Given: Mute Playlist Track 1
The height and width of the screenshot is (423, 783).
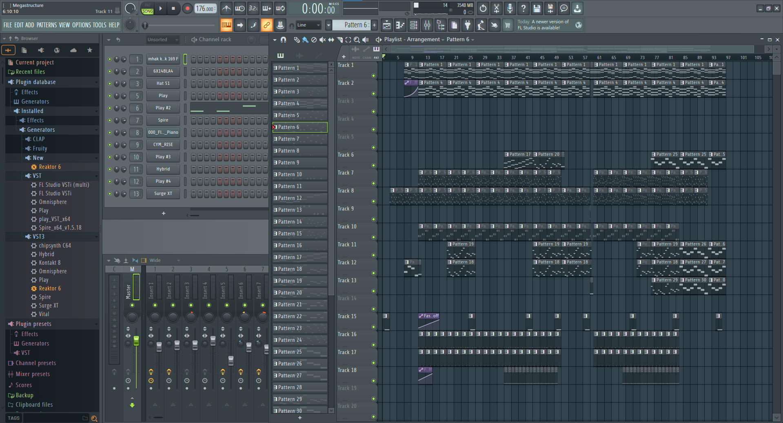Looking at the screenshot, I should [373, 75].
